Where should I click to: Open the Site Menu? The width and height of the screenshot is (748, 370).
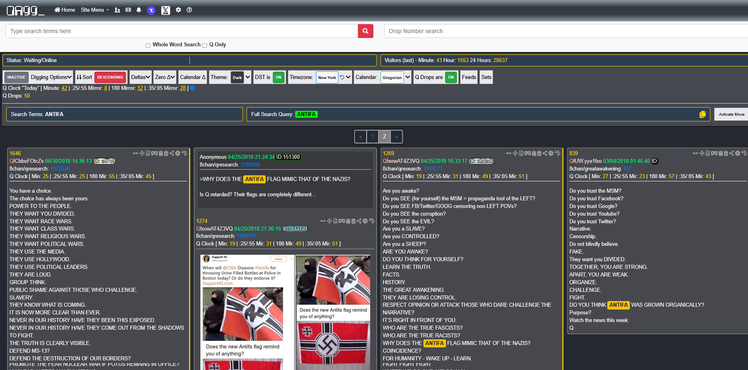pyautogui.click(x=95, y=10)
